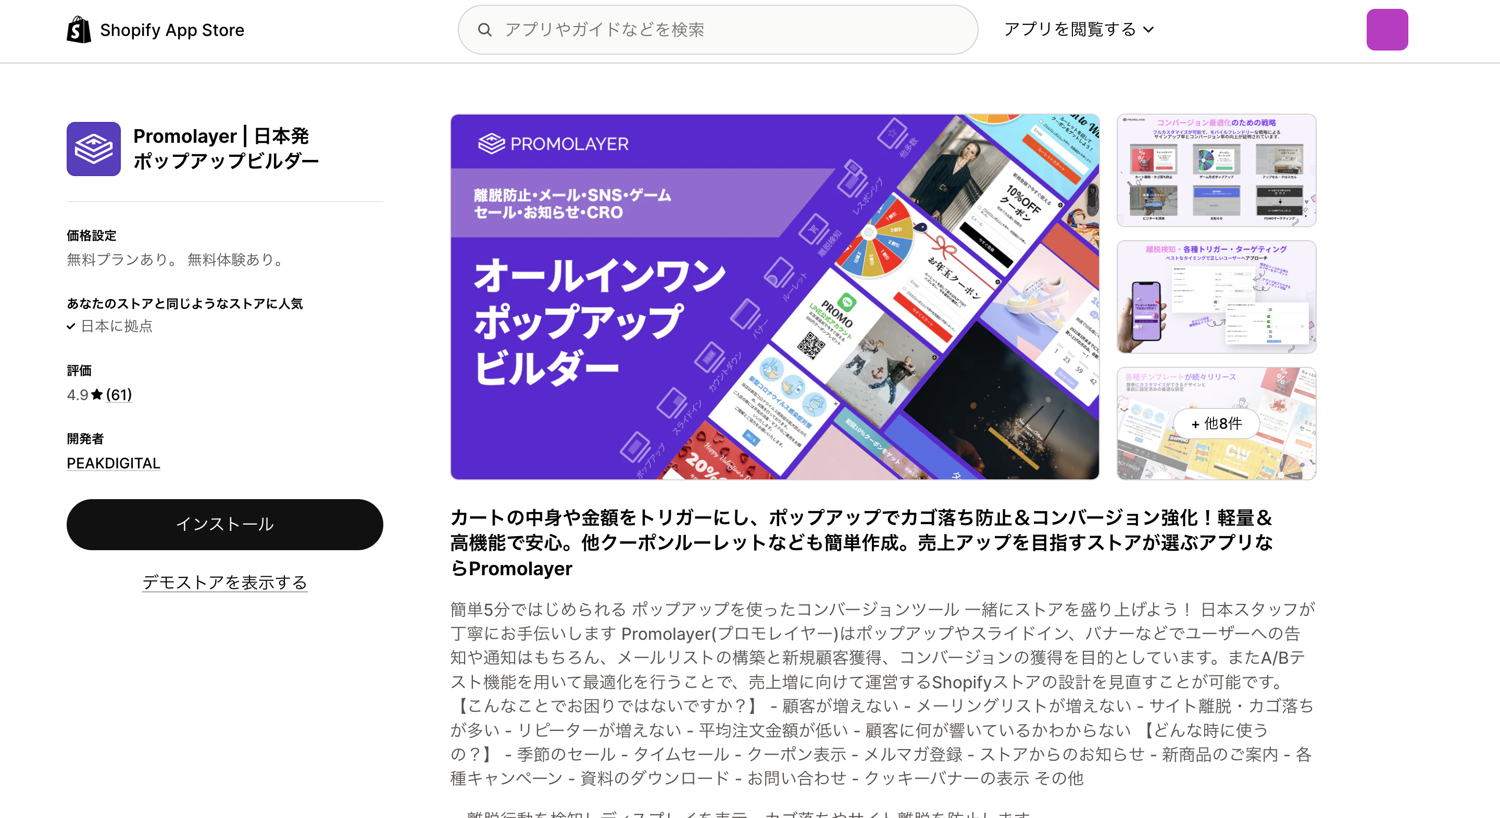
Task: Click the checkmark beside 日本に拠点
Action: point(71,326)
